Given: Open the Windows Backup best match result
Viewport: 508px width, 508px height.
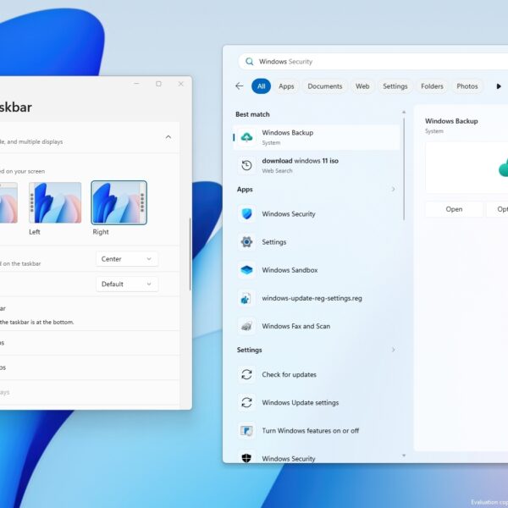Looking at the screenshot, I should (x=317, y=137).
